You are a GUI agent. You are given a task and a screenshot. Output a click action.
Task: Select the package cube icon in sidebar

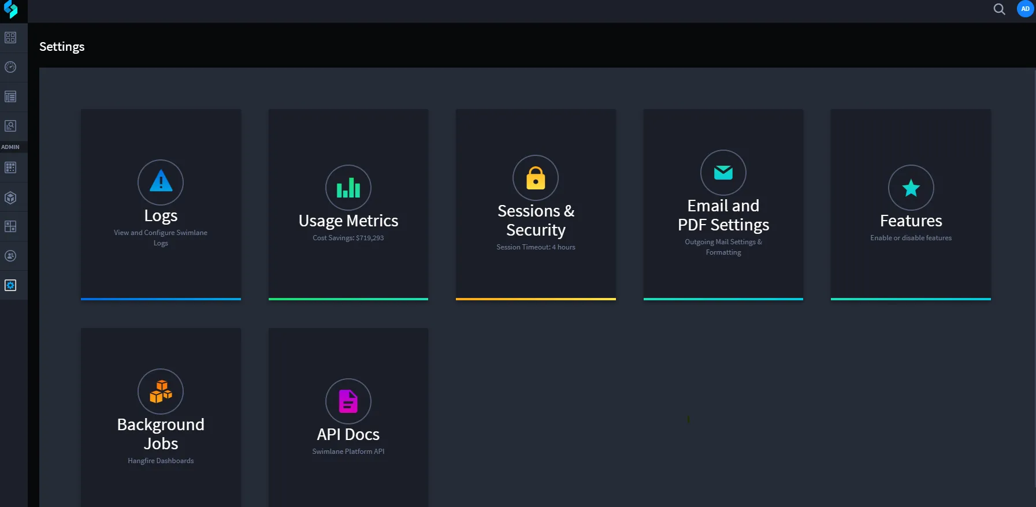coord(10,197)
